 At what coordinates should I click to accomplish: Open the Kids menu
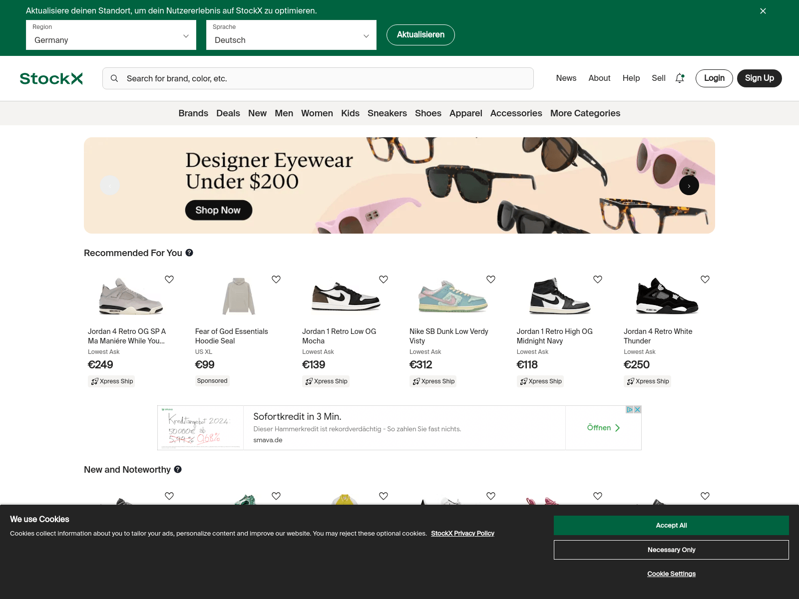(x=350, y=113)
